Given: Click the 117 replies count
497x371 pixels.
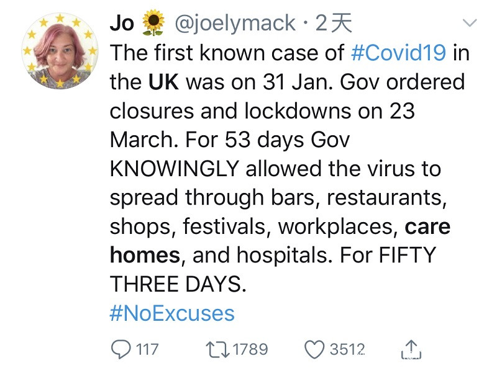Looking at the screenshot, I should (147, 349).
